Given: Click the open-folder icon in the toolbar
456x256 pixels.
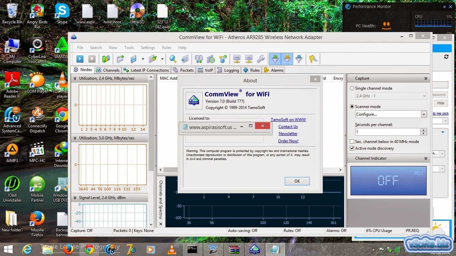Looking at the screenshot, I should point(121,59).
